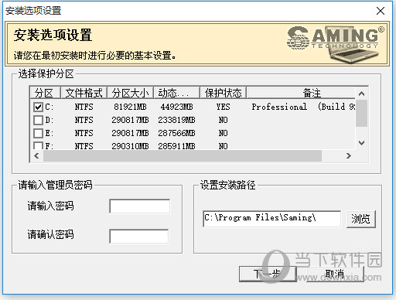The image size is (396, 300).
Task: Click NO status in the E: row
Action: click(223, 133)
